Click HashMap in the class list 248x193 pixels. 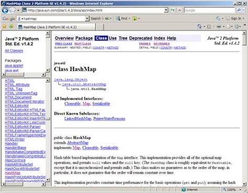pyautogui.click(x=13, y=173)
